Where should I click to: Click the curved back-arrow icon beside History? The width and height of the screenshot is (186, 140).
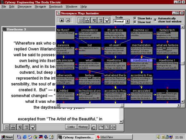94,127
